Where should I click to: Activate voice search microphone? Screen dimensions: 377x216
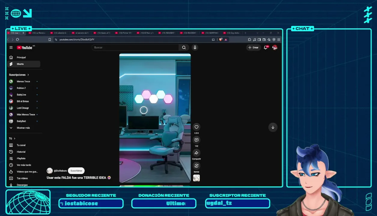tap(195, 47)
